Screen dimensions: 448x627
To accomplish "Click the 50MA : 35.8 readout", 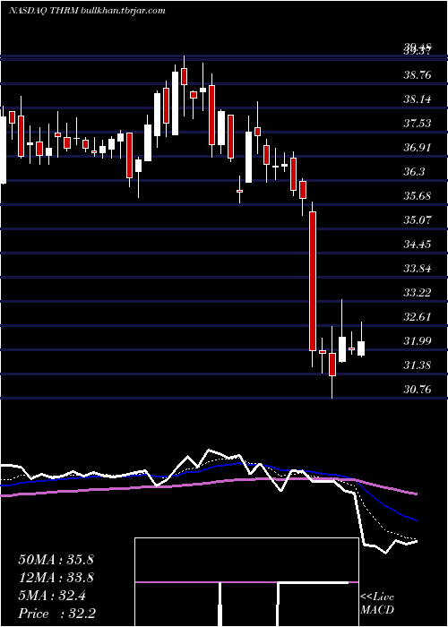I will click(x=56, y=560).
